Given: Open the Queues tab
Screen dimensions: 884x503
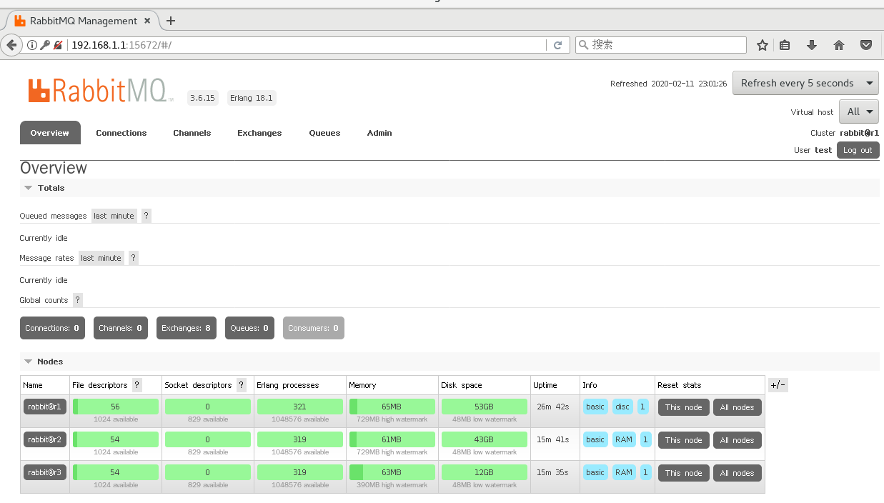Looking at the screenshot, I should pyautogui.click(x=324, y=133).
